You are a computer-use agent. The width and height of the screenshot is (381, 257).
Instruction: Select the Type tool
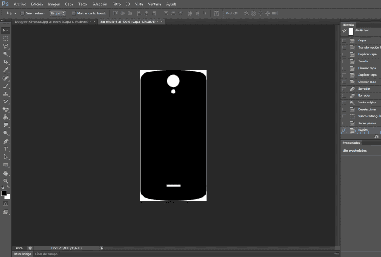(x=6, y=149)
